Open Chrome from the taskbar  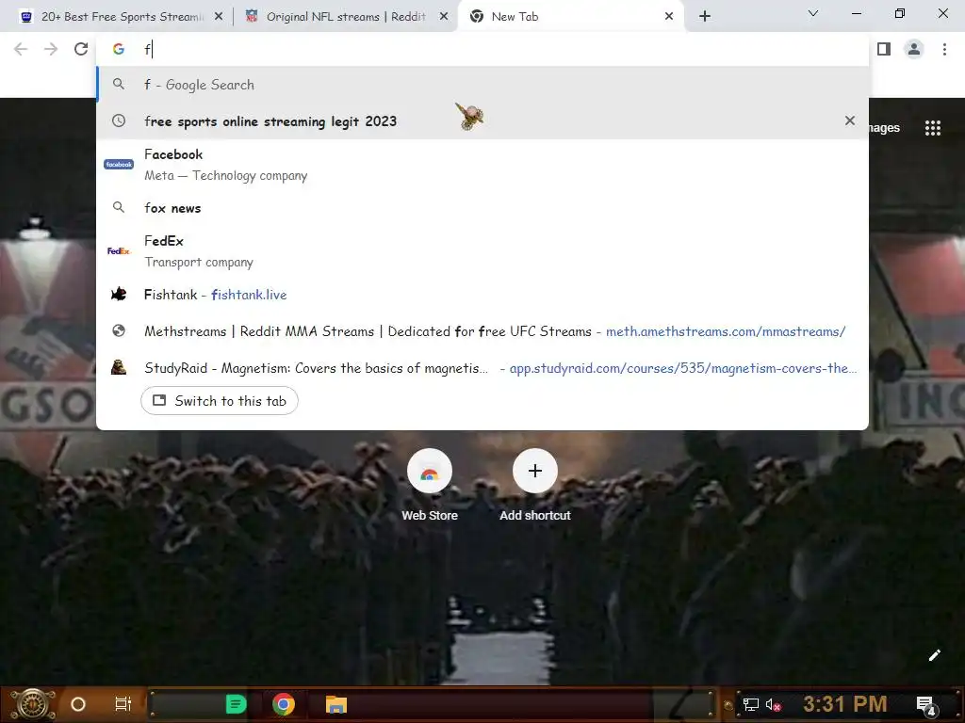pos(284,704)
